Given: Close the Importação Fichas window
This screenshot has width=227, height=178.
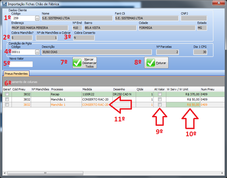Looking at the screenshot, I should coord(219,3).
